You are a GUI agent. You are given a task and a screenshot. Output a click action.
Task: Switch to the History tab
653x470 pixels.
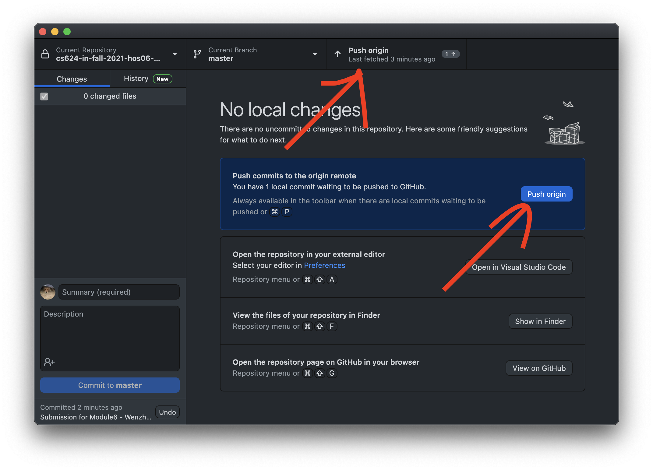click(136, 79)
